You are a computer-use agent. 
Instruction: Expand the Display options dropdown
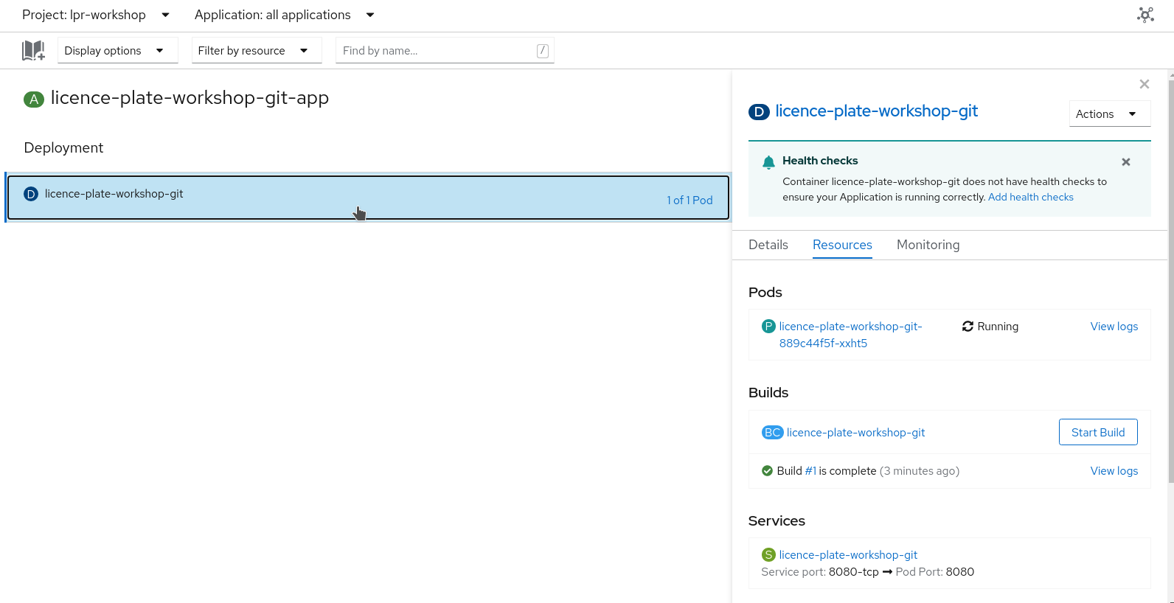pyautogui.click(x=118, y=50)
